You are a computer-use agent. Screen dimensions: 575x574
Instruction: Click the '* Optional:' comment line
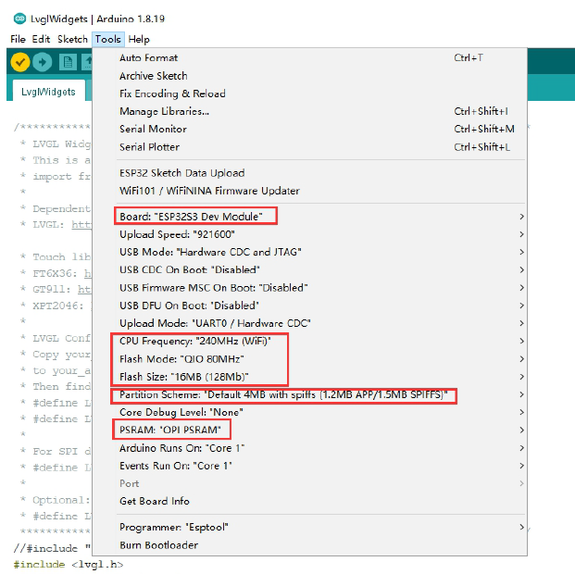click(x=56, y=500)
